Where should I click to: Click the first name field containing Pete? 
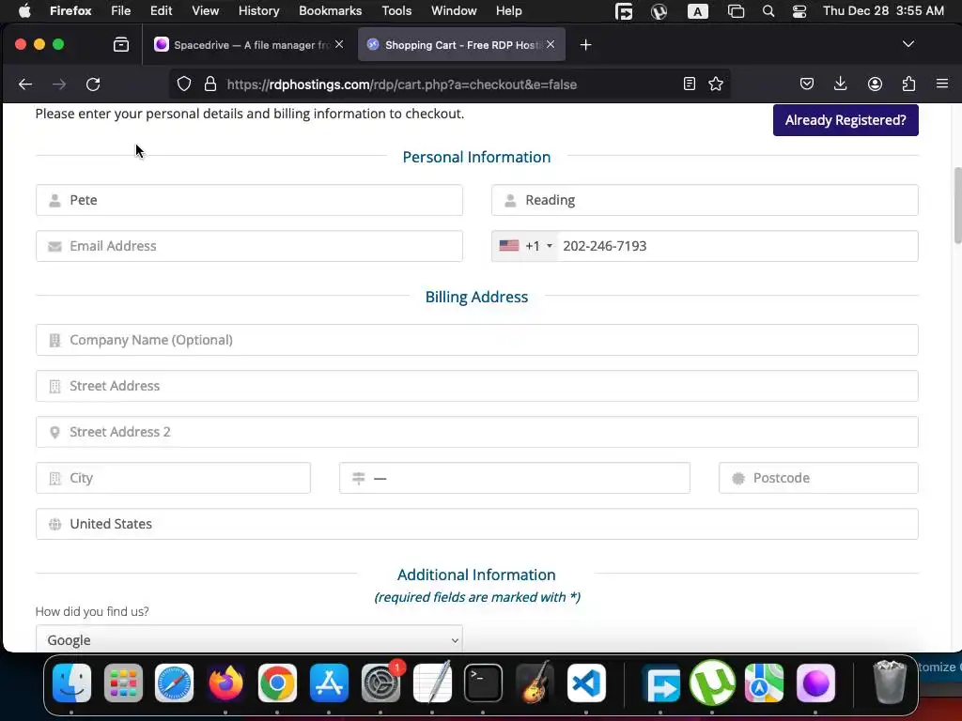249,200
